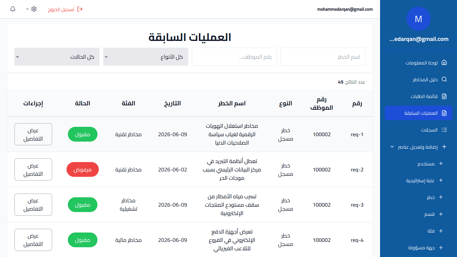
Task: Click the list icon beside السجلات
Action: click(444, 130)
